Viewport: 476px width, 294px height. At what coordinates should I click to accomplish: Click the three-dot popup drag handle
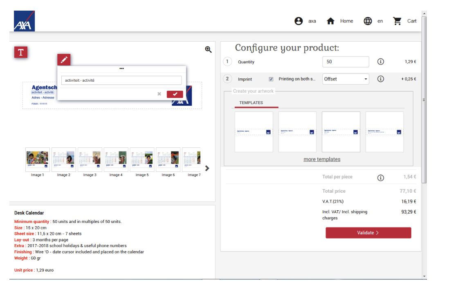[121, 69]
